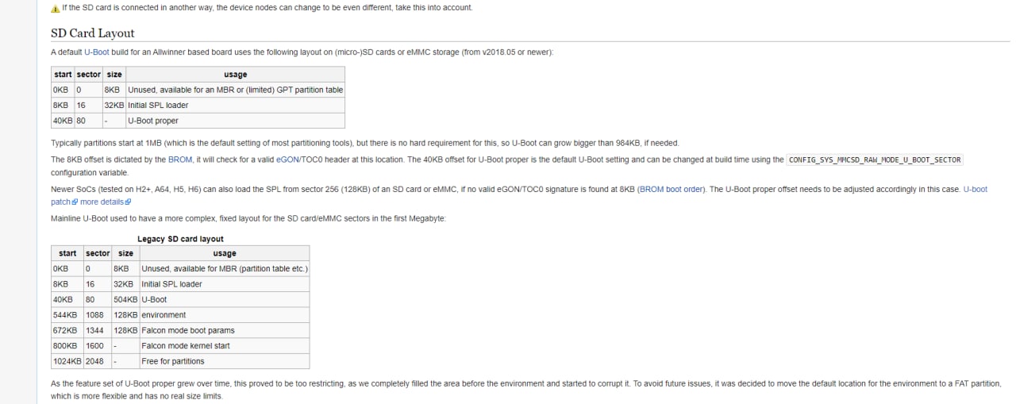Viewport: 1016px width, 404px height.
Task: Select the "2048" sector cell
Action: 98,361
